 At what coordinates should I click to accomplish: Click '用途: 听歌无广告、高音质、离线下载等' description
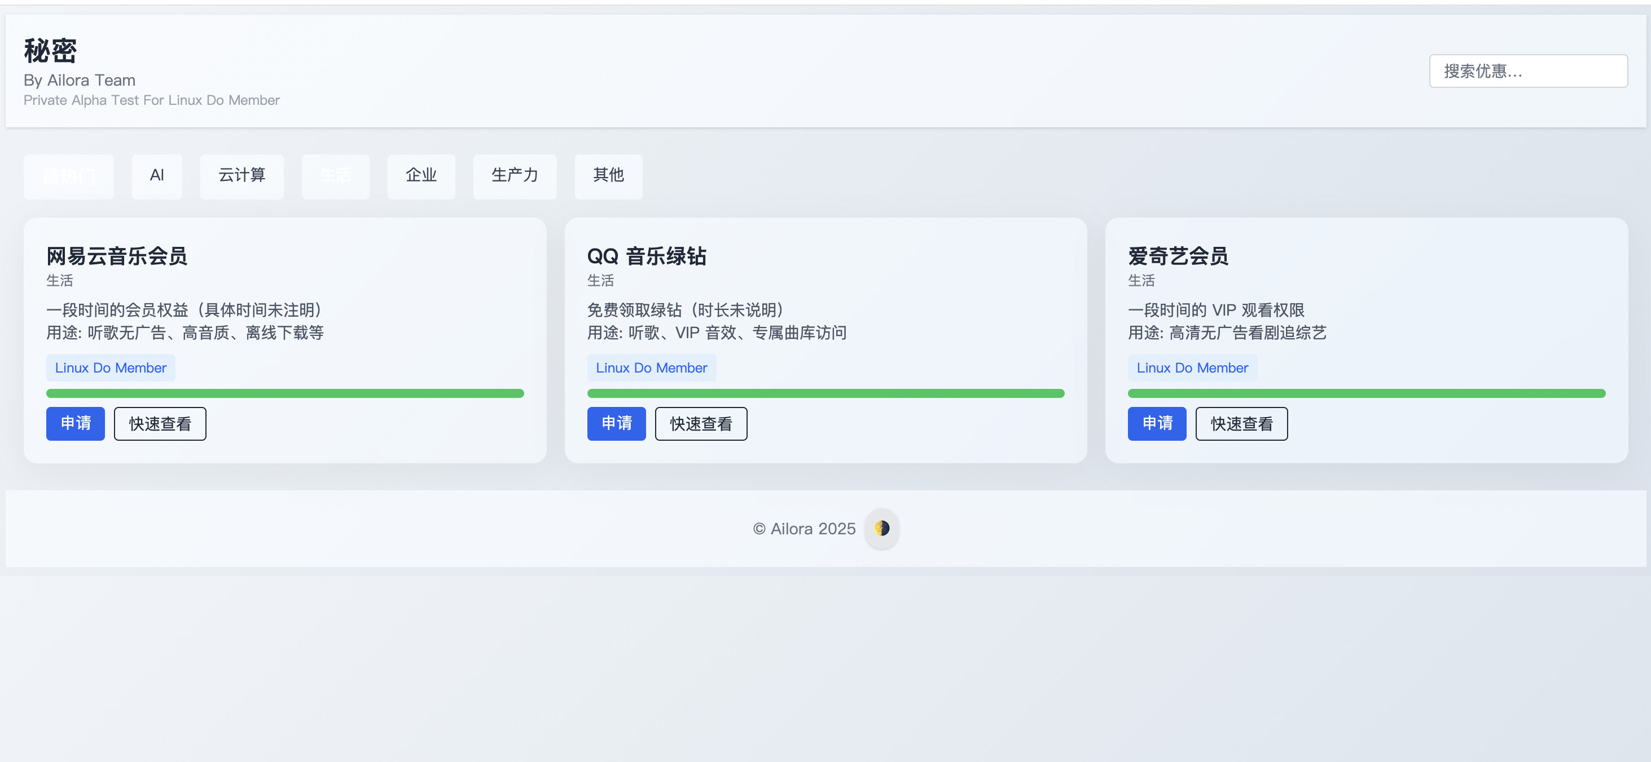coord(185,333)
